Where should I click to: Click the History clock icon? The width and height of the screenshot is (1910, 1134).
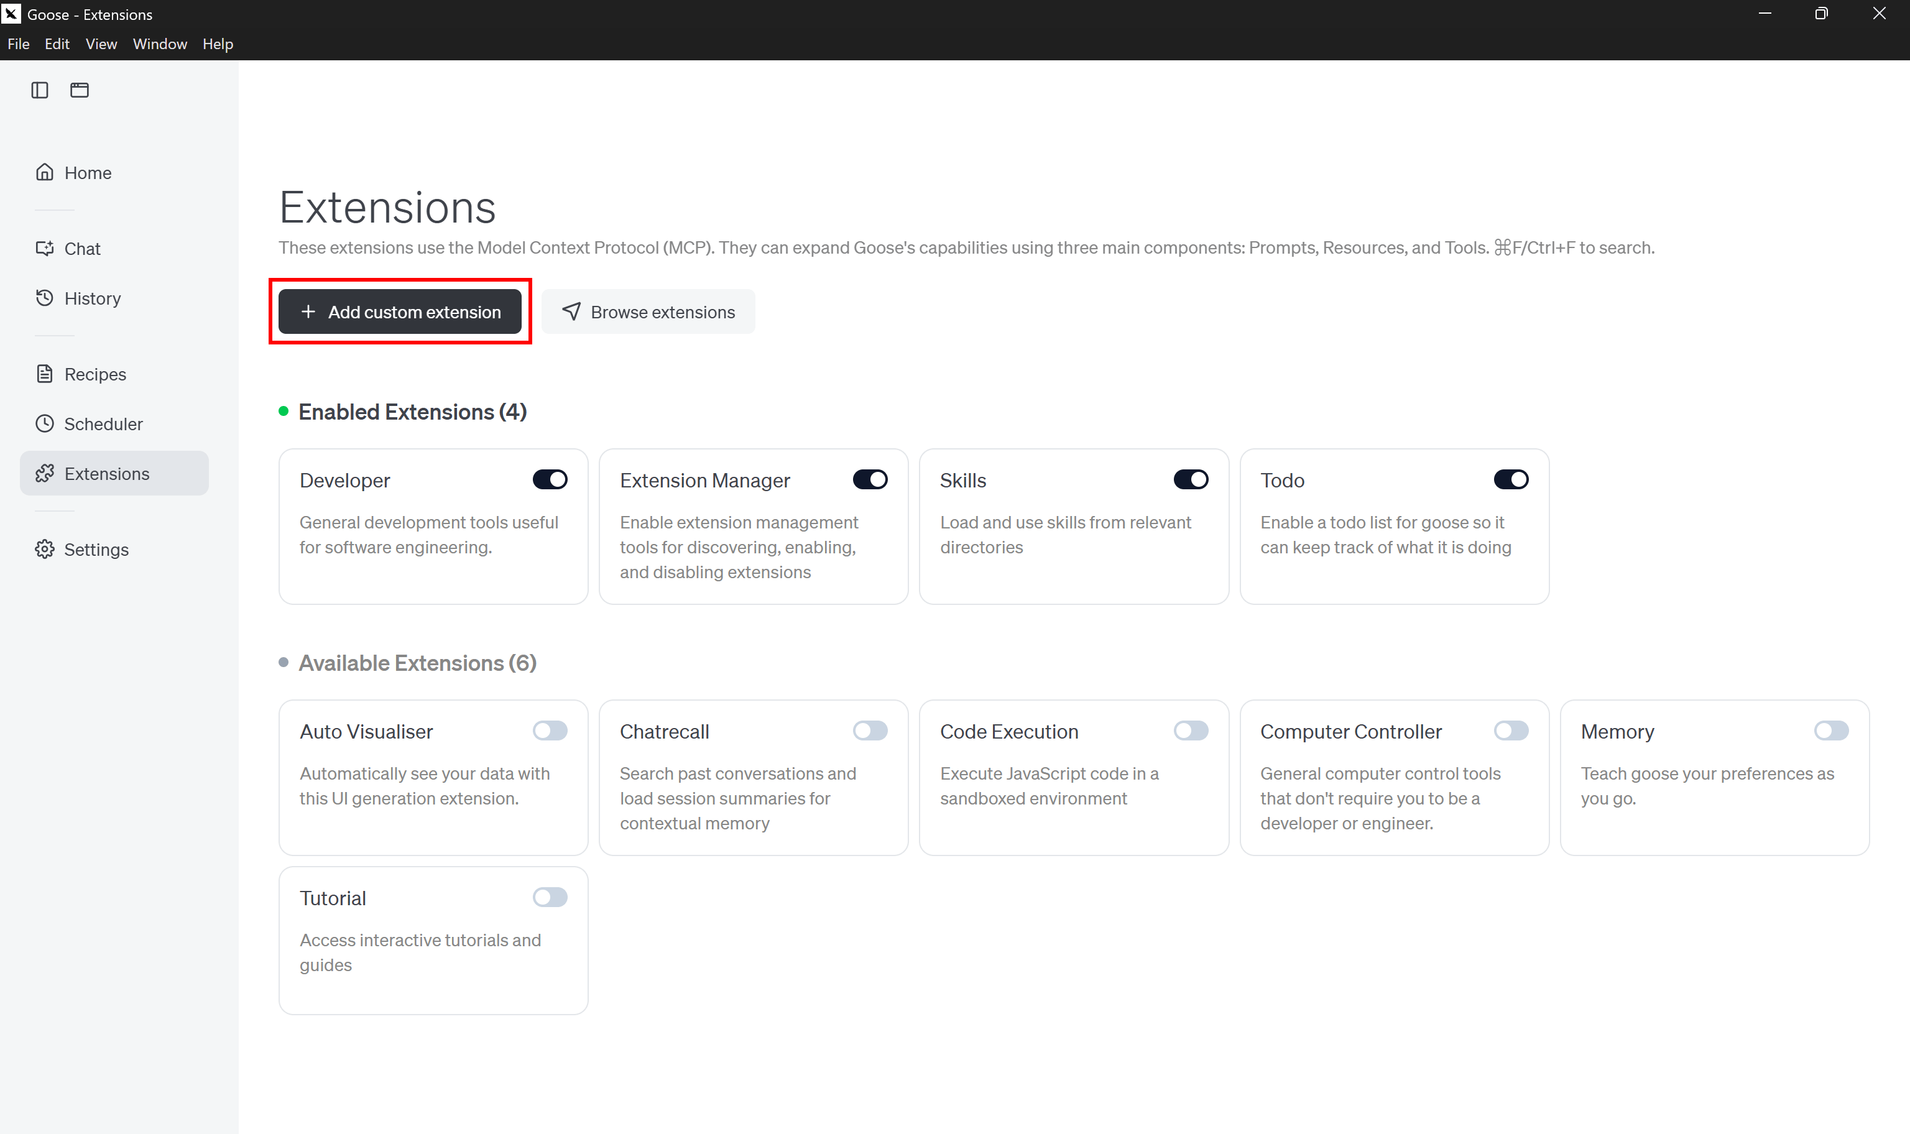coord(44,297)
